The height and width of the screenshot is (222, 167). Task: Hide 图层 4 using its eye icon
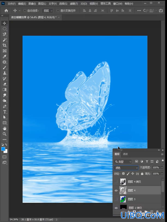tap(116, 191)
